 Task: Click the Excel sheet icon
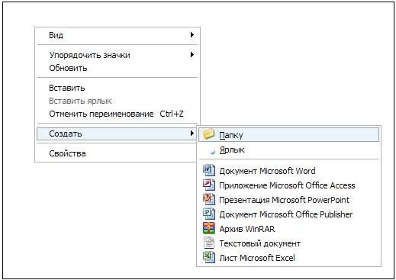coord(209,257)
